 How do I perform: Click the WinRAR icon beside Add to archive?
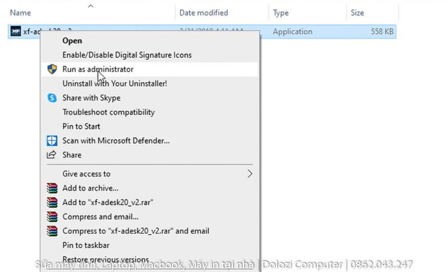coord(52,189)
